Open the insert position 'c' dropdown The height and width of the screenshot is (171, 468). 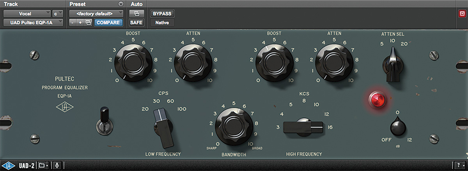58,14
